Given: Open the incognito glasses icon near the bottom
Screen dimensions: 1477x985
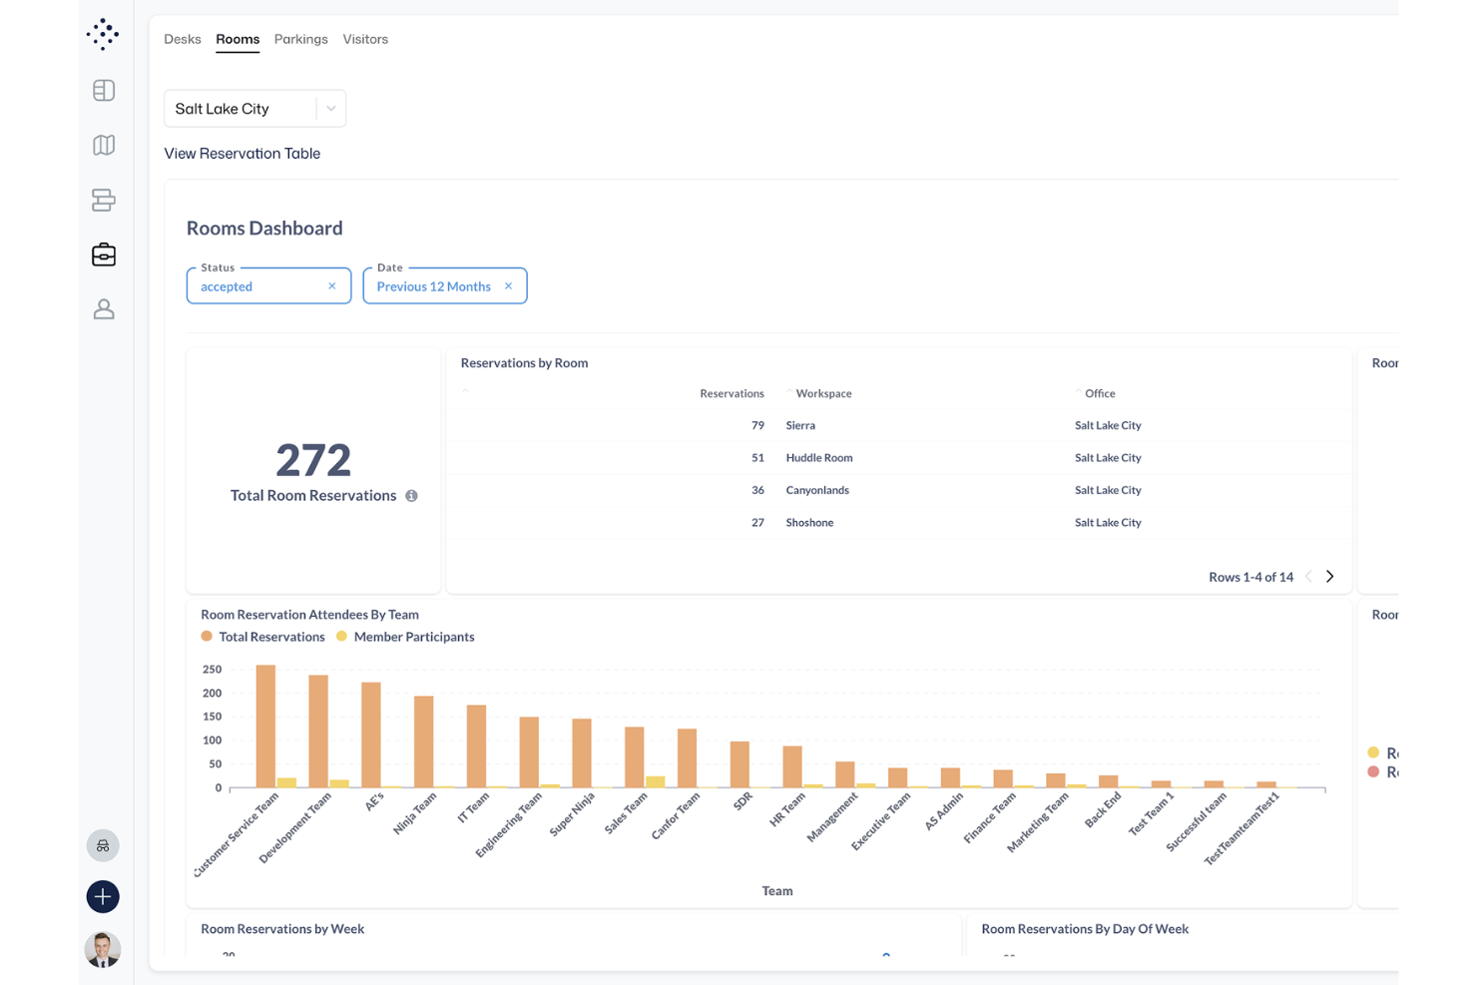Looking at the screenshot, I should (x=103, y=844).
